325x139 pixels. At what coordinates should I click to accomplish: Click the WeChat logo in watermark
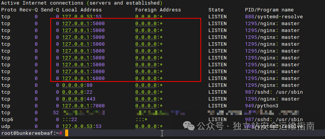coord(189,126)
